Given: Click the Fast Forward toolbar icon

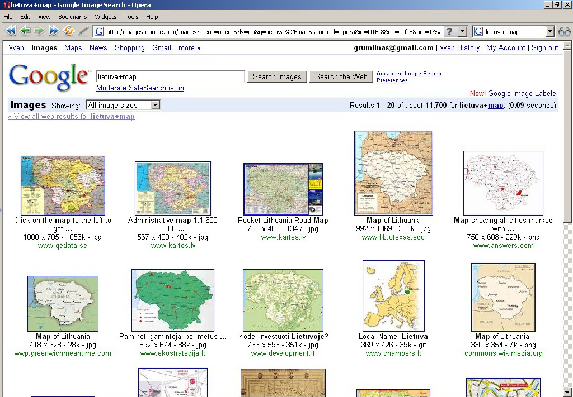Looking at the screenshot, I should 54,31.
